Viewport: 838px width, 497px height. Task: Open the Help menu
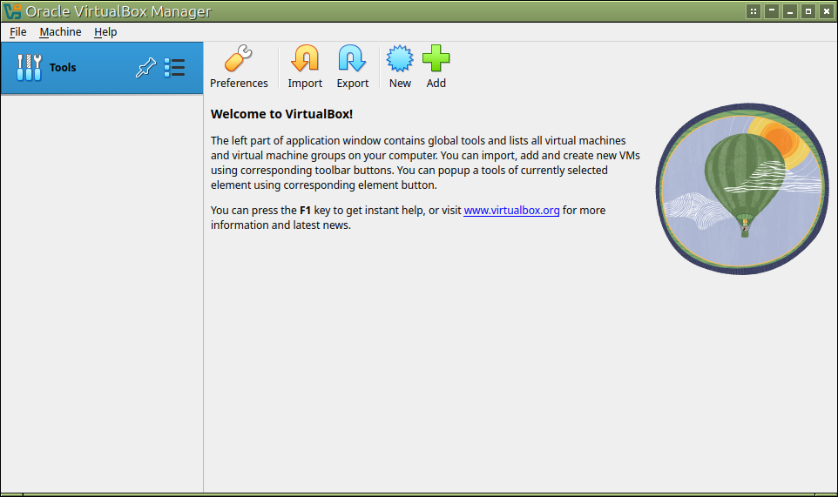pyautogui.click(x=105, y=32)
